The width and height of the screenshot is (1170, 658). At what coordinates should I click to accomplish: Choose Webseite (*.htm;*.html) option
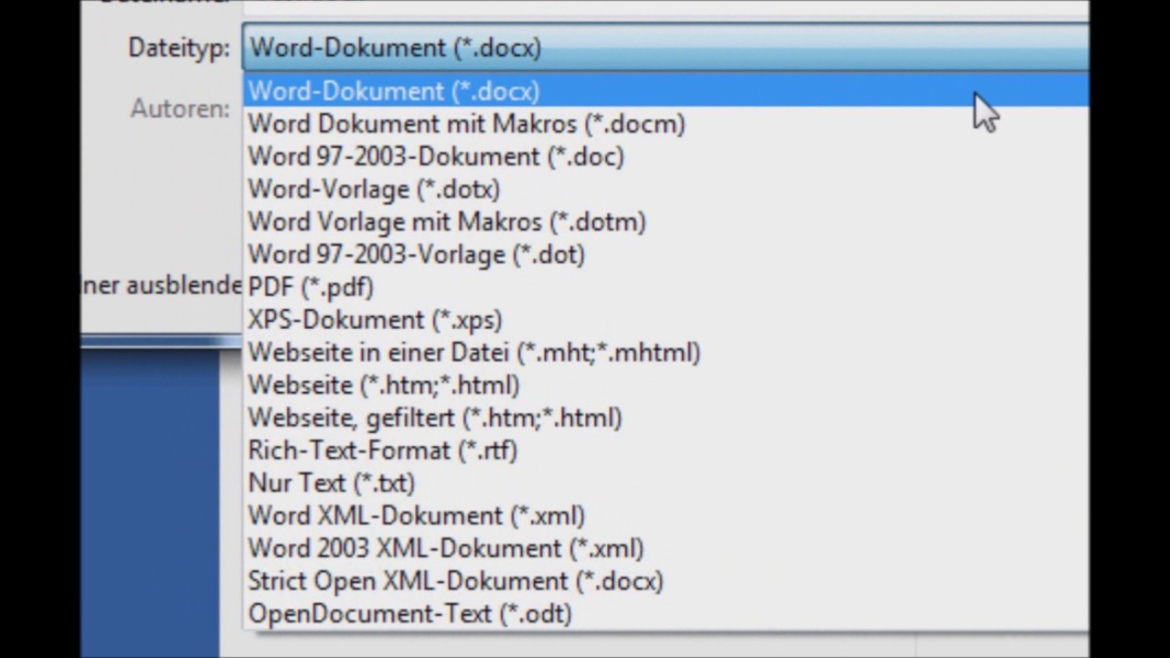pyautogui.click(x=665, y=385)
